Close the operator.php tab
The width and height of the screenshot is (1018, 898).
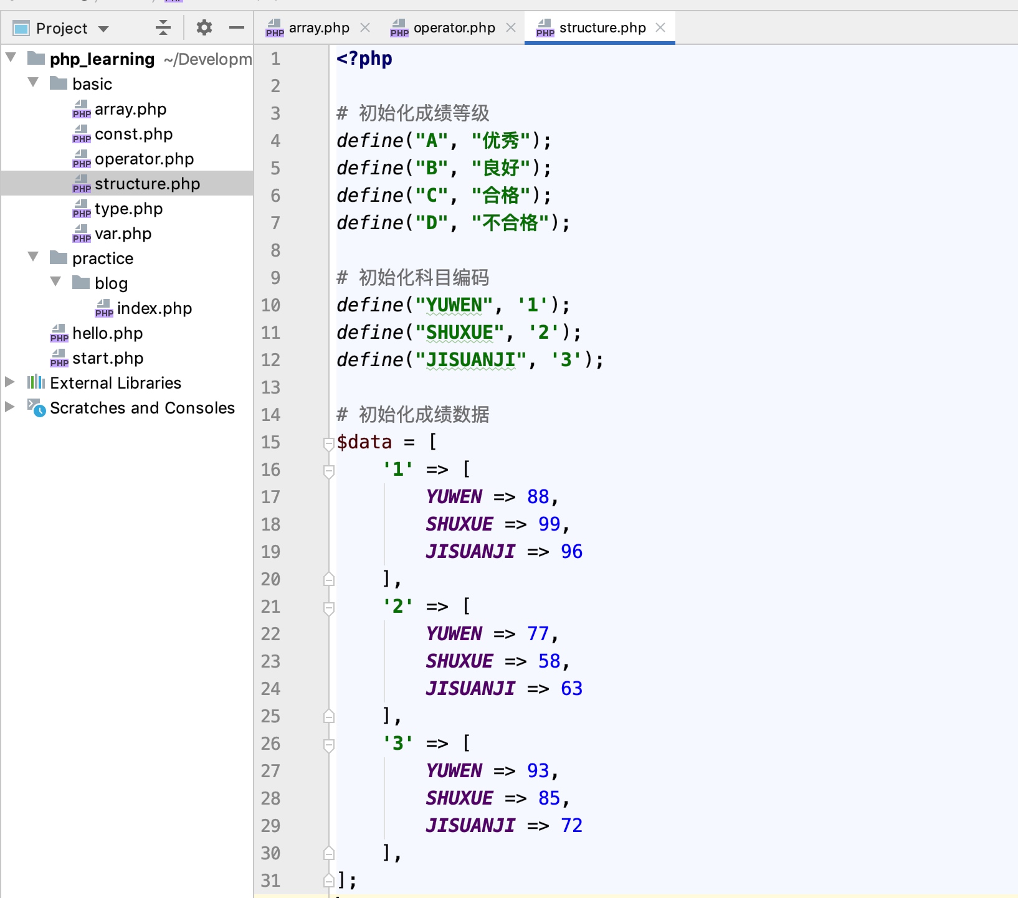coord(511,27)
